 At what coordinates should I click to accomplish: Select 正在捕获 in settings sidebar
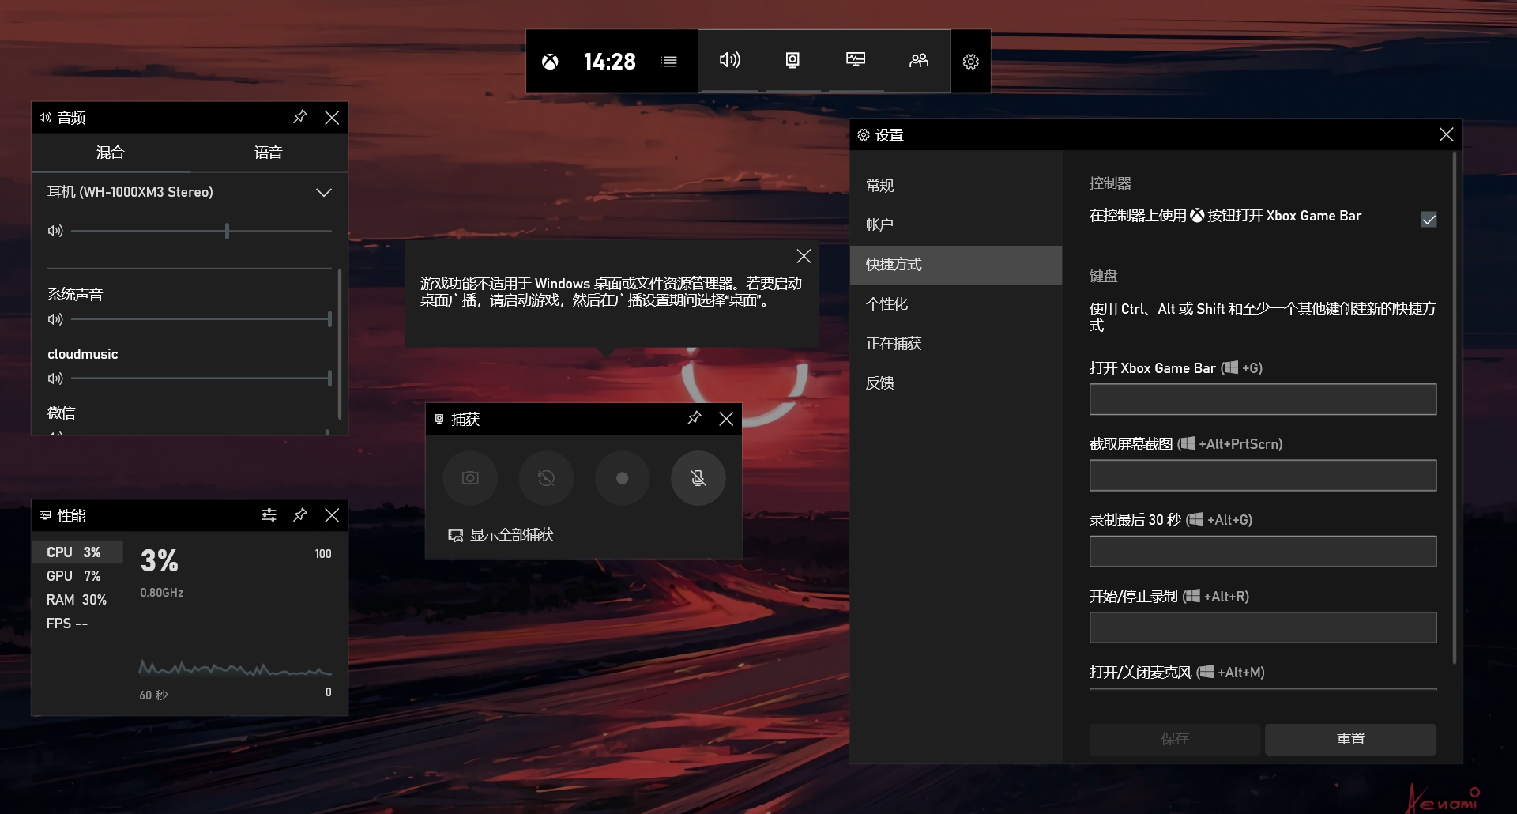(894, 344)
